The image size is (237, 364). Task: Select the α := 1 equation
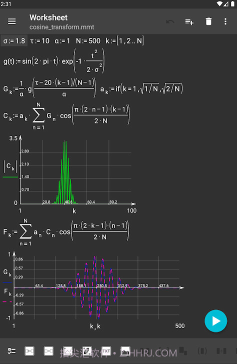[x=62, y=41]
